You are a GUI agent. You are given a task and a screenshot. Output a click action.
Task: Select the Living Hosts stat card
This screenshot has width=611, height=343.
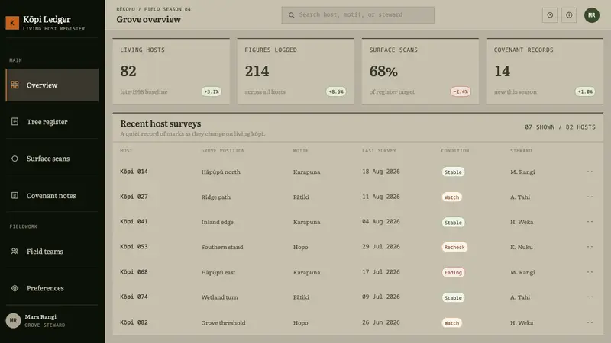pyautogui.click(x=171, y=71)
